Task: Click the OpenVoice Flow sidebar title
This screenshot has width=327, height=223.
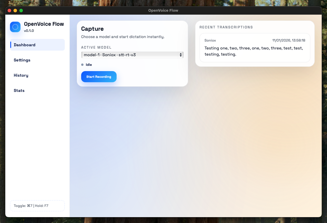Action: (x=44, y=24)
